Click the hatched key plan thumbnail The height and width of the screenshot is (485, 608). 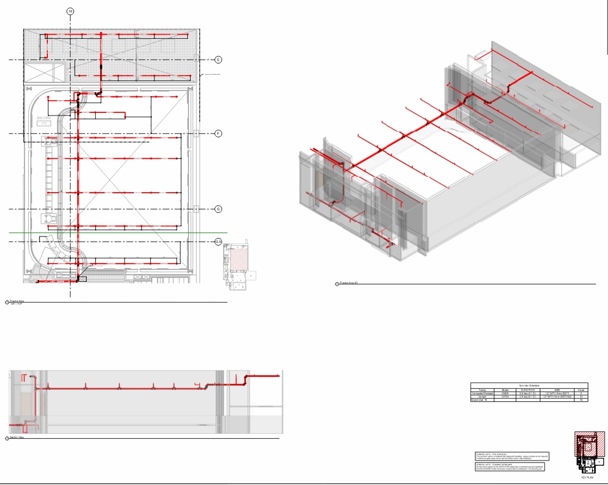(589, 445)
